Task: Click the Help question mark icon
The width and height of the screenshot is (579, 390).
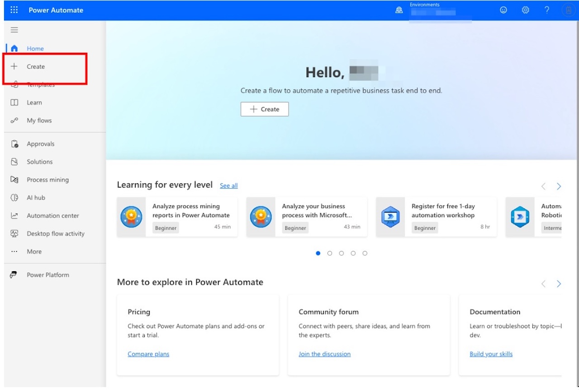Action: 547,10
